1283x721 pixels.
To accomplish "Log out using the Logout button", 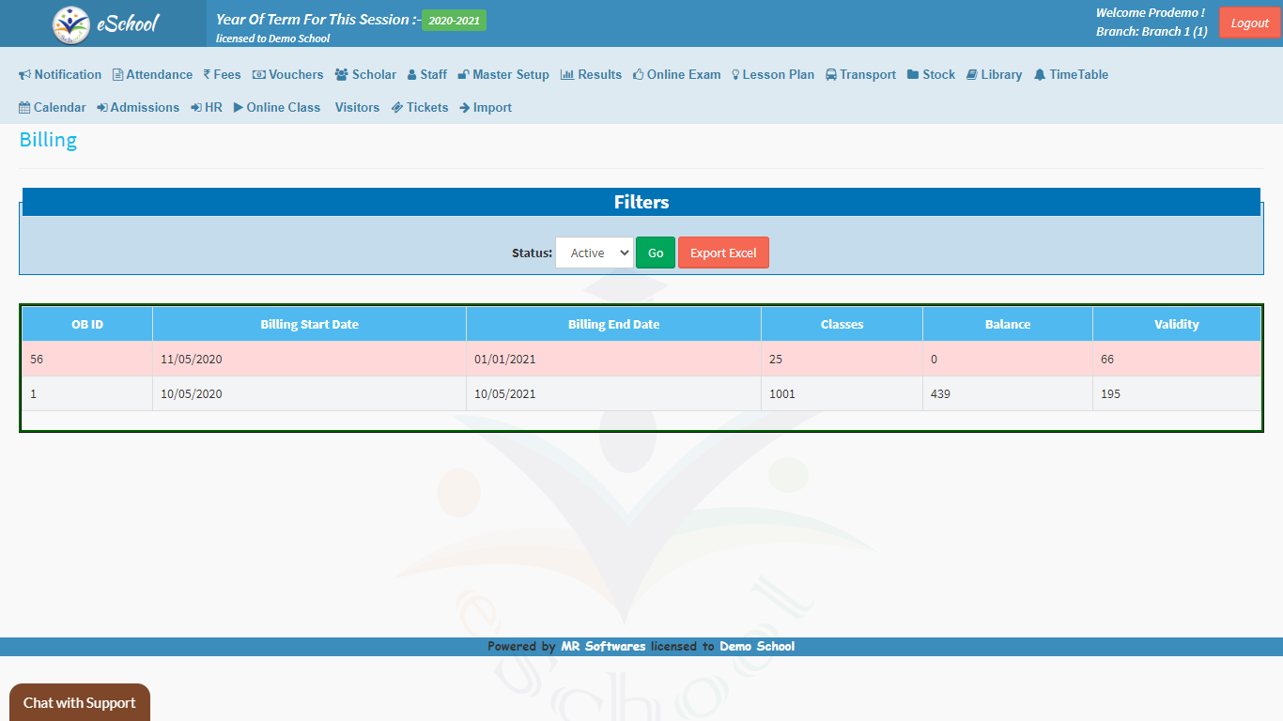I will (1249, 23).
